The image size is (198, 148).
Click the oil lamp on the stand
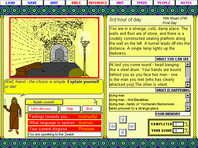[x=85, y=42]
